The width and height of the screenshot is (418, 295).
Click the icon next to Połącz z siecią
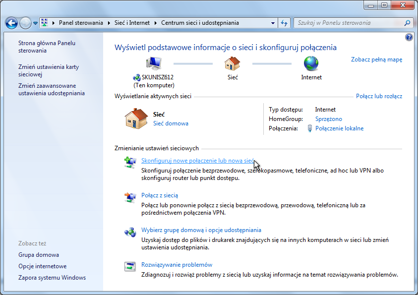coord(130,197)
